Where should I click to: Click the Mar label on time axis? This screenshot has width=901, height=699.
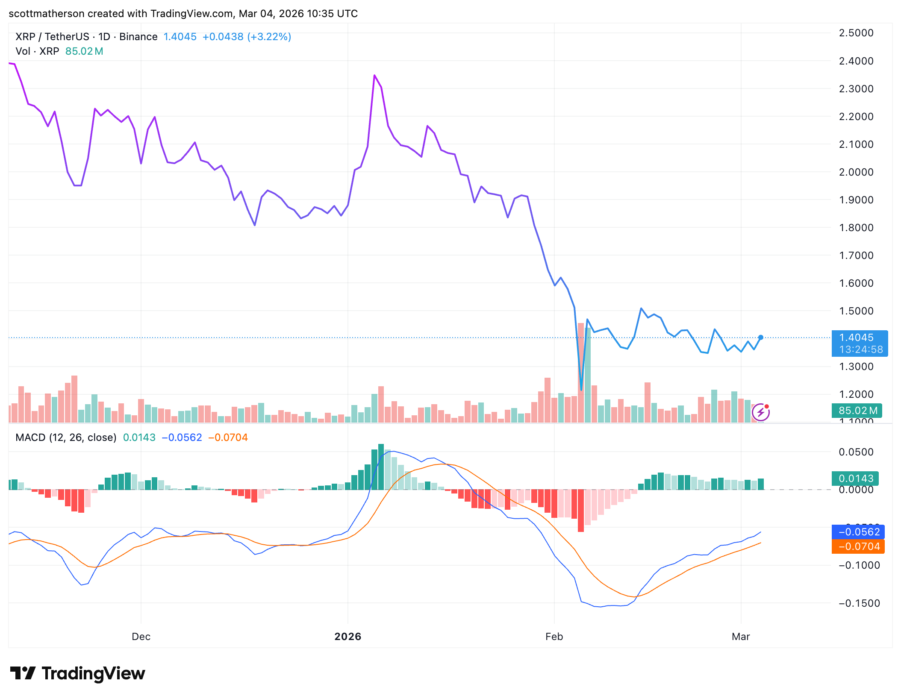[741, 637]
